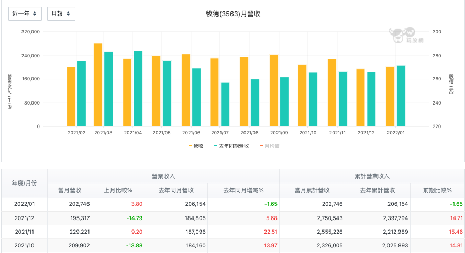This screenshot has width=465, height=253.
Task: Click the 22.51 year-over-year value
Action: [271, 232]
